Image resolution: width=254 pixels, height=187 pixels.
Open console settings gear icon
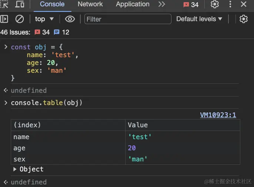[243, 19]
